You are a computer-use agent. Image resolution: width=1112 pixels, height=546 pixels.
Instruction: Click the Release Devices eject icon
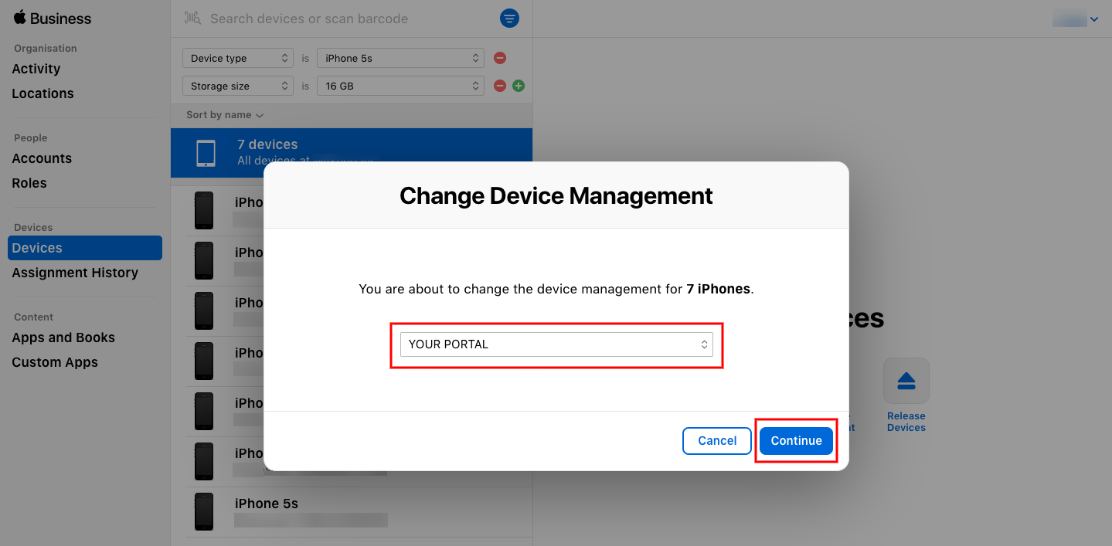[x=906, y=381]
